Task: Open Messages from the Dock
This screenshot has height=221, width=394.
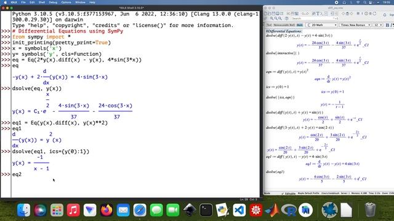Action: click(x=156, y=210)
